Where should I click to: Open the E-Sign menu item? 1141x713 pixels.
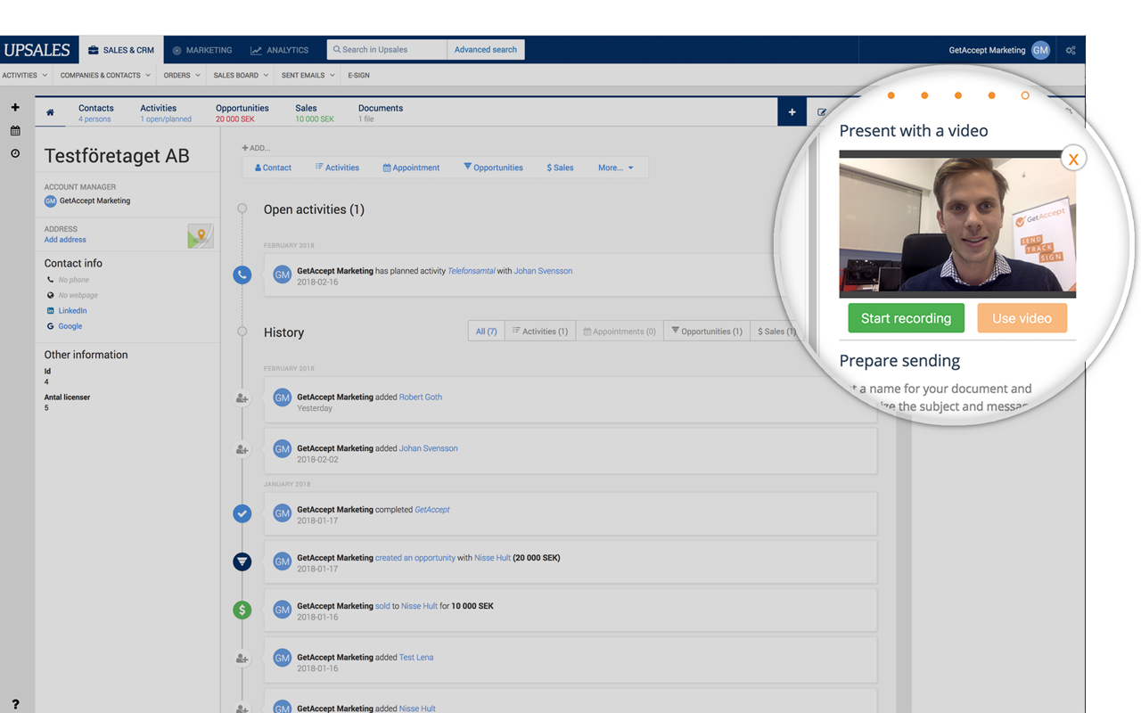pos(358,75)
